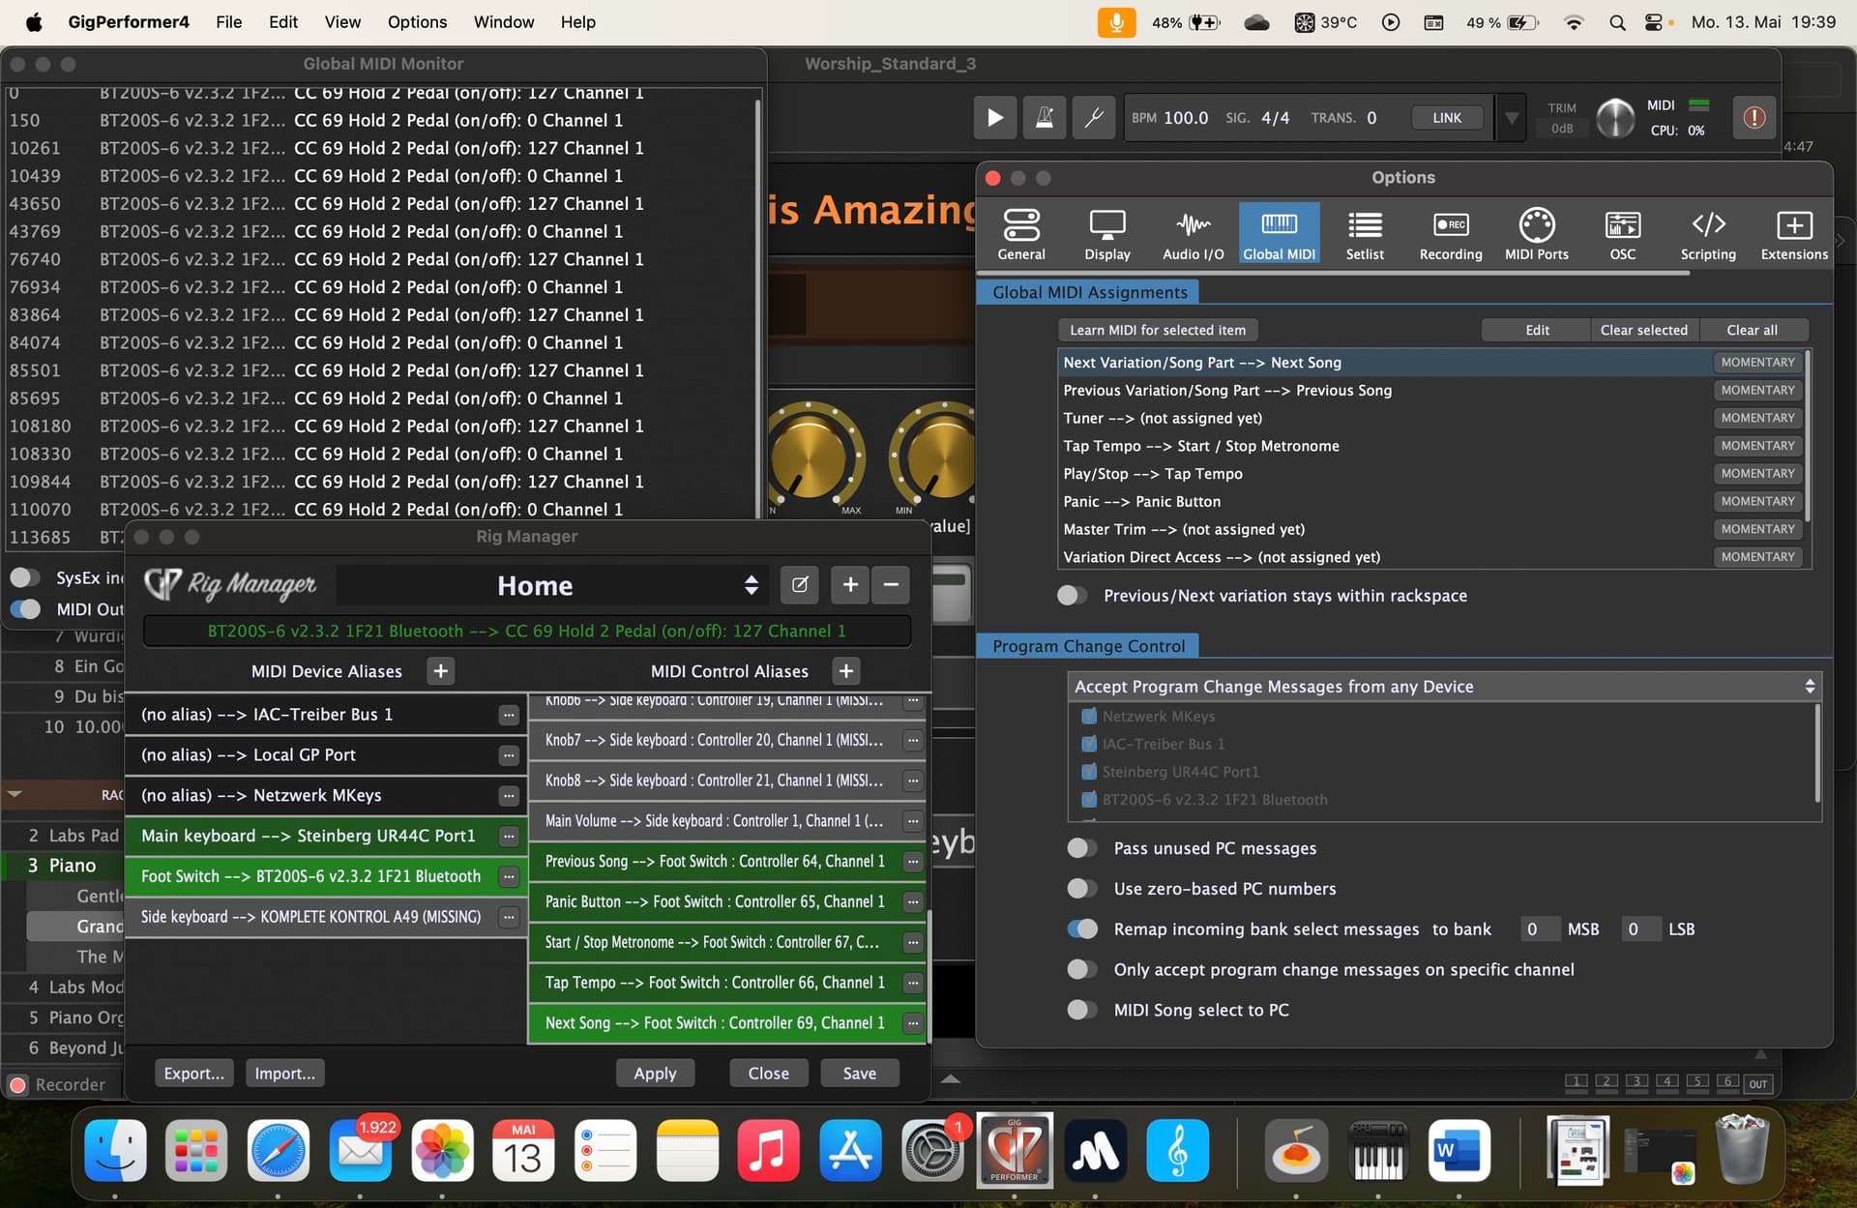Toggle MIDI Out switch in MIDI Monitor
The image size is (1857, 1208).
(x=25, y=608)
